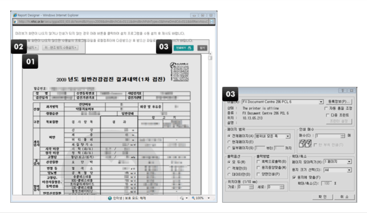Viewport: 367px width, 213px height.
Task: Select the 전체페이지(A) radio button
Action: (229, 136)
